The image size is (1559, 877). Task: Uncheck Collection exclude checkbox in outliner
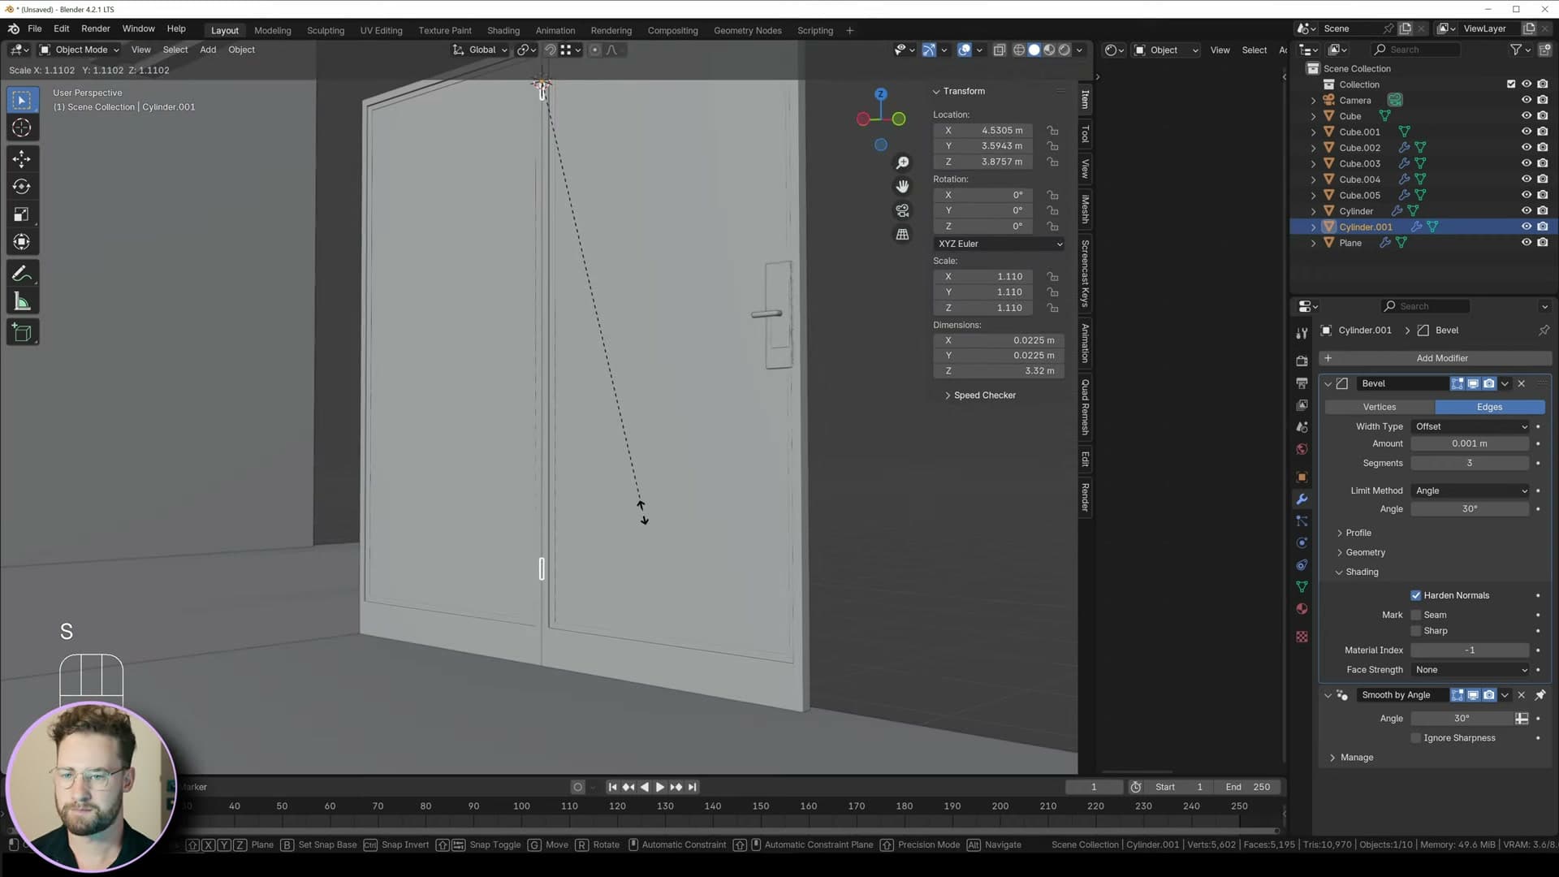tap(1511, 84)
